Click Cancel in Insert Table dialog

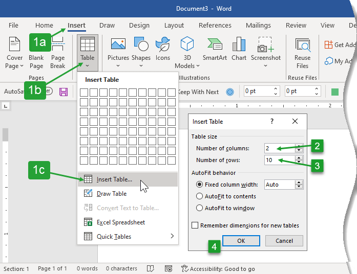(x=284, y=241)
